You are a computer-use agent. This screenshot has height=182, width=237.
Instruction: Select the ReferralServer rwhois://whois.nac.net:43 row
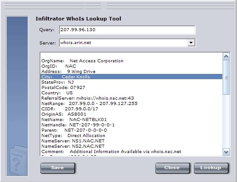coord(132,98)
